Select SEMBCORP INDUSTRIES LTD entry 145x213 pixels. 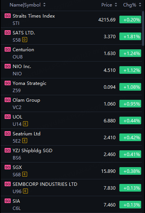click(x=71, y=188)
